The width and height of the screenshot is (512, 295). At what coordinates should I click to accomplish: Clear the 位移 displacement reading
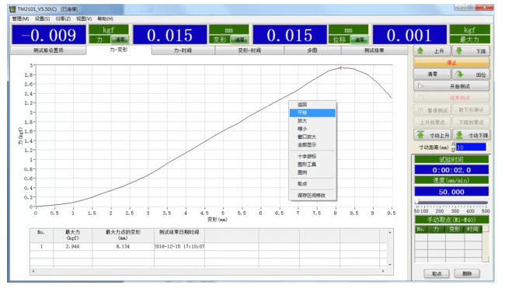[359, 40]
